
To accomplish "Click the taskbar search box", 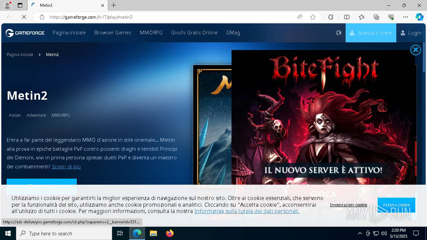I will 64,233.
